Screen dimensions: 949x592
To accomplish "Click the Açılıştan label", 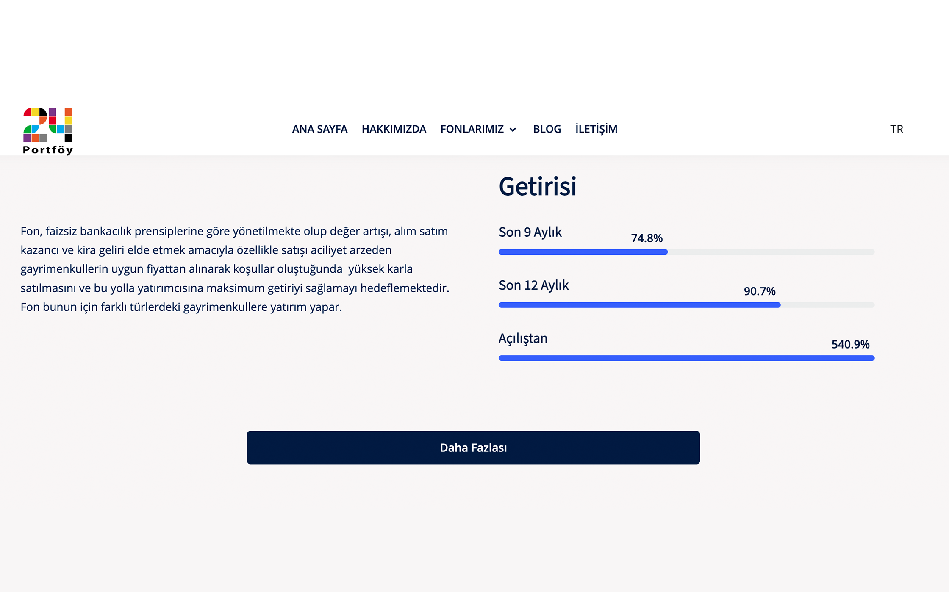I will [523, 338].
